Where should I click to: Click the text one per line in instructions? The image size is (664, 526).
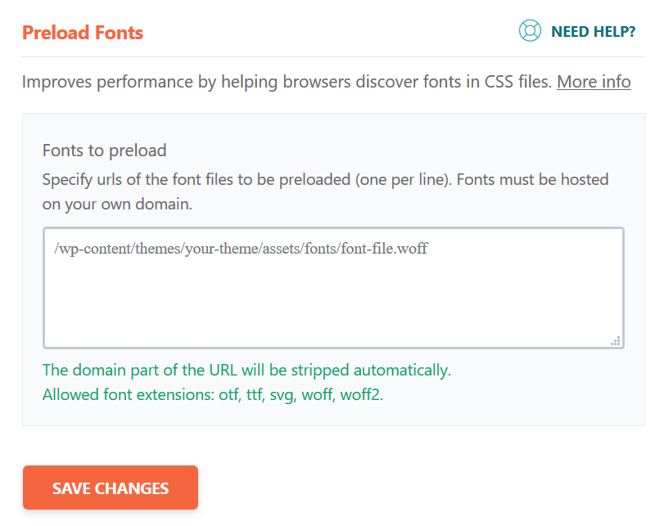click(x=404, y=179)
